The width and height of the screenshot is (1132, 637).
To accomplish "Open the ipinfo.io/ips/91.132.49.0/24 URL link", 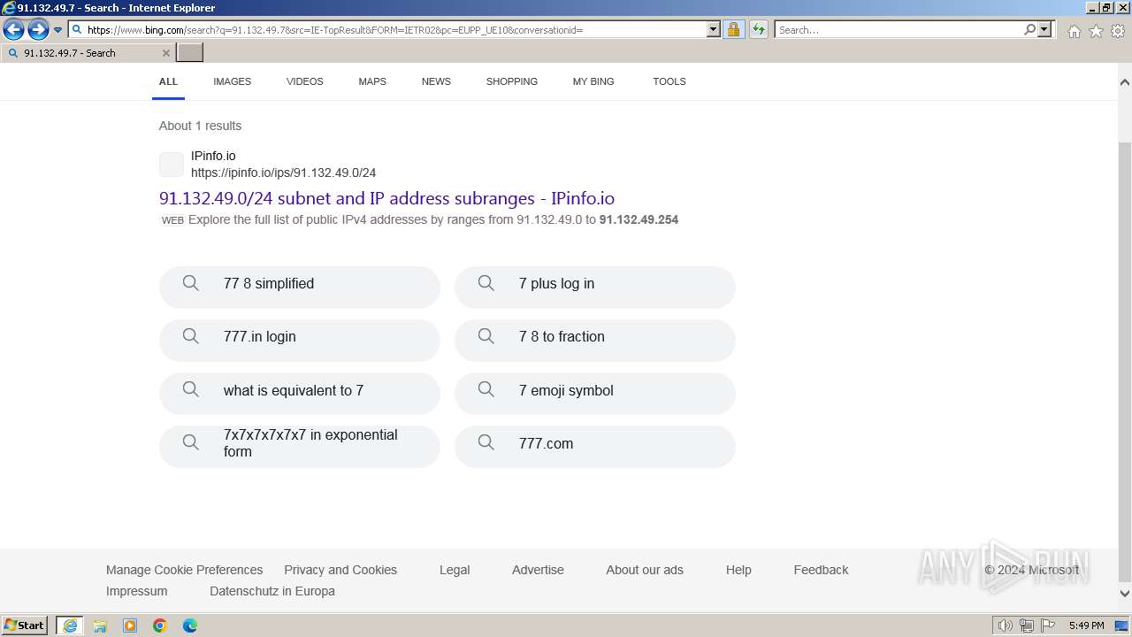I will coord(283,173).
